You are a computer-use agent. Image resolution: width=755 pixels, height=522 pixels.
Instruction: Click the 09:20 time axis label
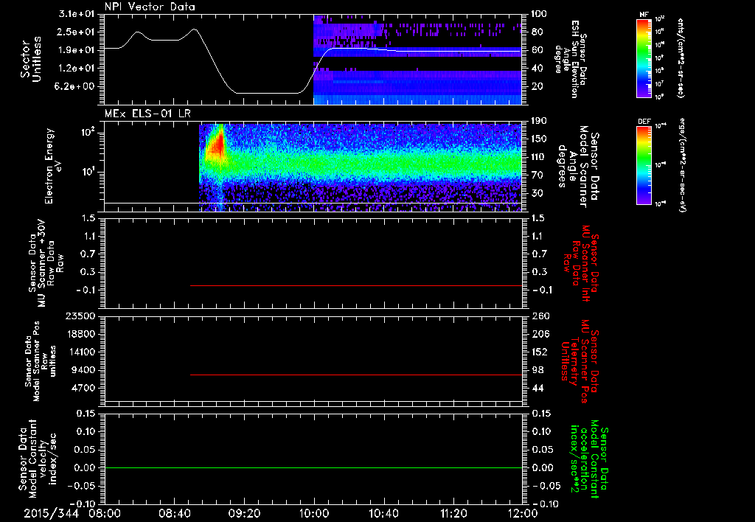[244, 513]
